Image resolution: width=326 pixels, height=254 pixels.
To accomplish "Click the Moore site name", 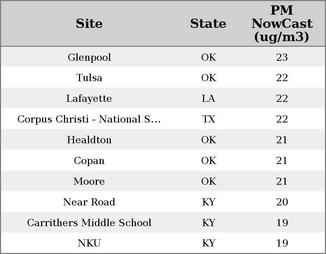I will tap(89, 181).
